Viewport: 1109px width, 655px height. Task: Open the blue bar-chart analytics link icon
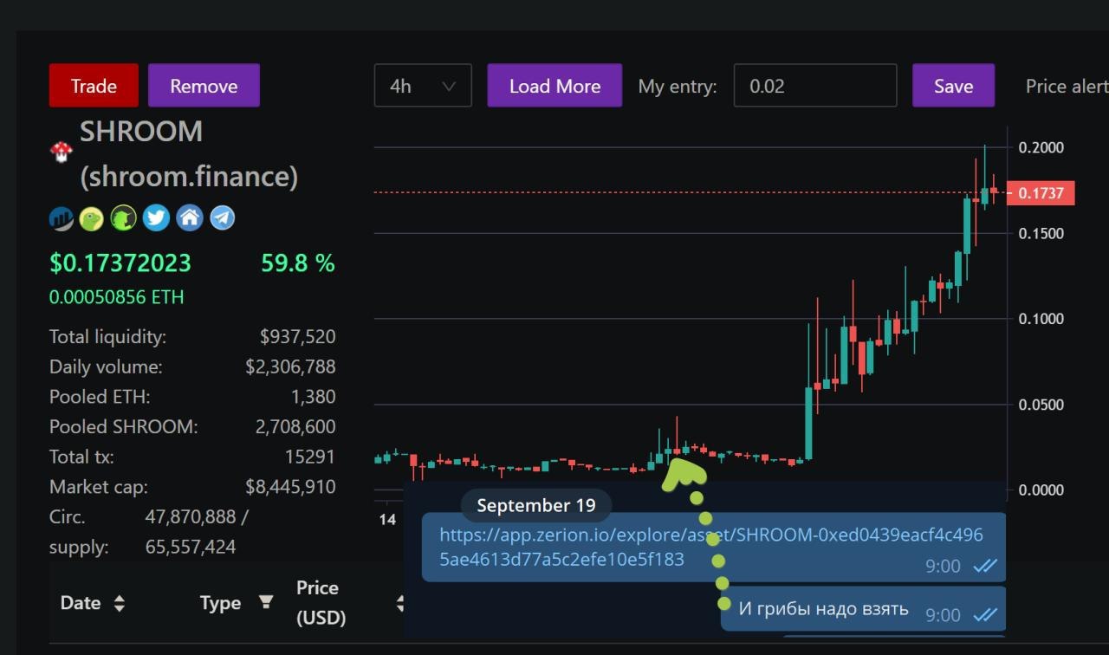tap(62, 218)
